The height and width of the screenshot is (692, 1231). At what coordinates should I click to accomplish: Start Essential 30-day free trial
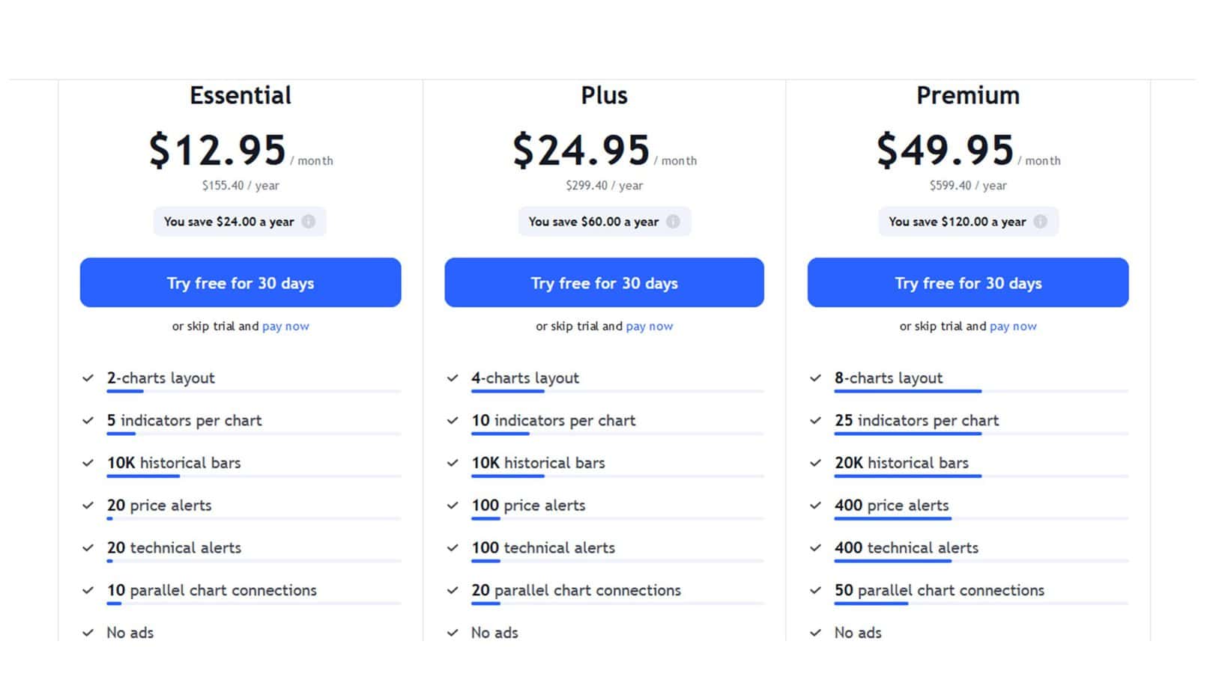[x=241, y=283]
